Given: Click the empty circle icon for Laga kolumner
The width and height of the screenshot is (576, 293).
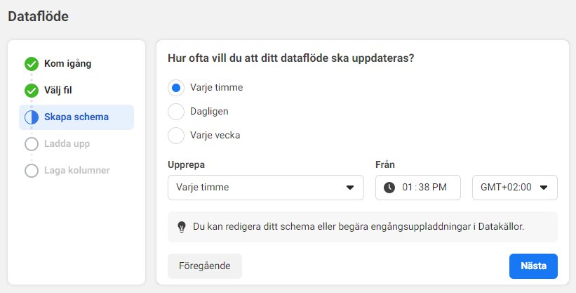Looking at the screenshot, I should [32, 171].
